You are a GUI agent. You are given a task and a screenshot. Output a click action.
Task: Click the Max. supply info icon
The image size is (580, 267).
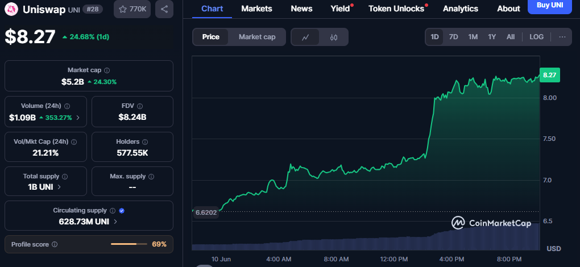click(151, 177)
